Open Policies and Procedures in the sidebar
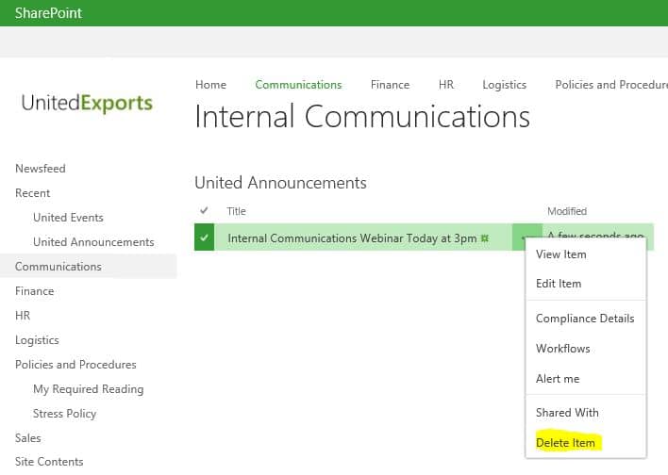668x475 pixels. click(75, 365)
